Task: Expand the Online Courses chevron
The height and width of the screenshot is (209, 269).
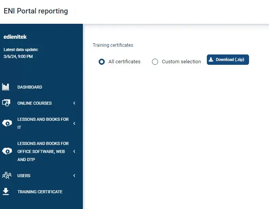Action: click(74, 103)
